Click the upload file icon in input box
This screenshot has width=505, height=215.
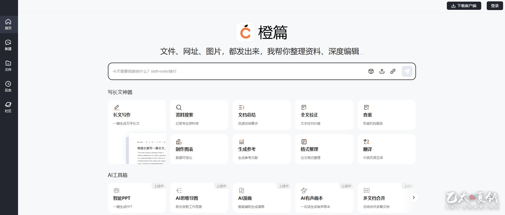[382, 71]
